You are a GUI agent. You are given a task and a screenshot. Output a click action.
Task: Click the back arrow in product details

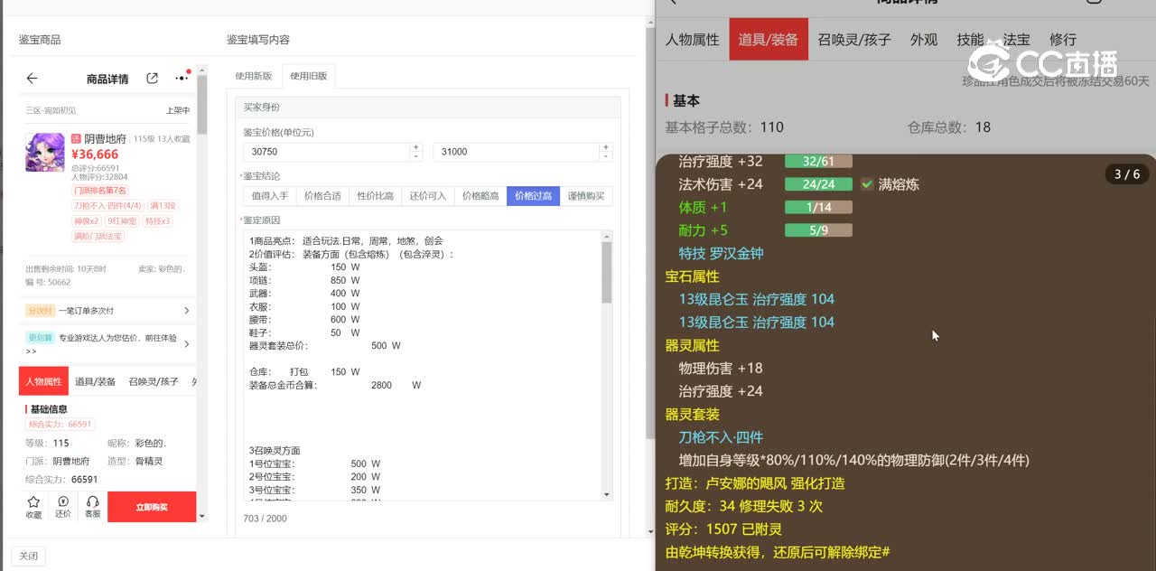[x=33, y=79]
